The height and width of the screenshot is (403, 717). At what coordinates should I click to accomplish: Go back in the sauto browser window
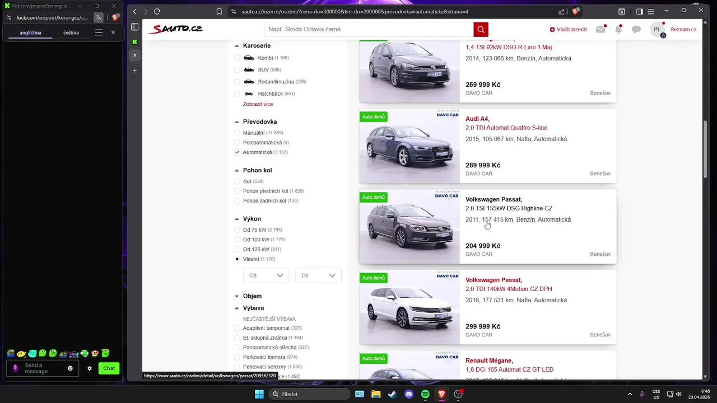[134, 11]
